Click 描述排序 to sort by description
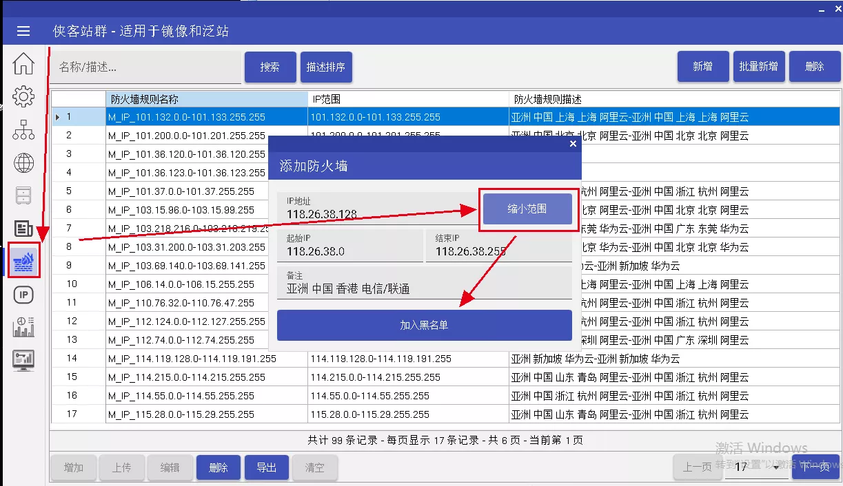843x486 pixels. (x=326, y=67)
